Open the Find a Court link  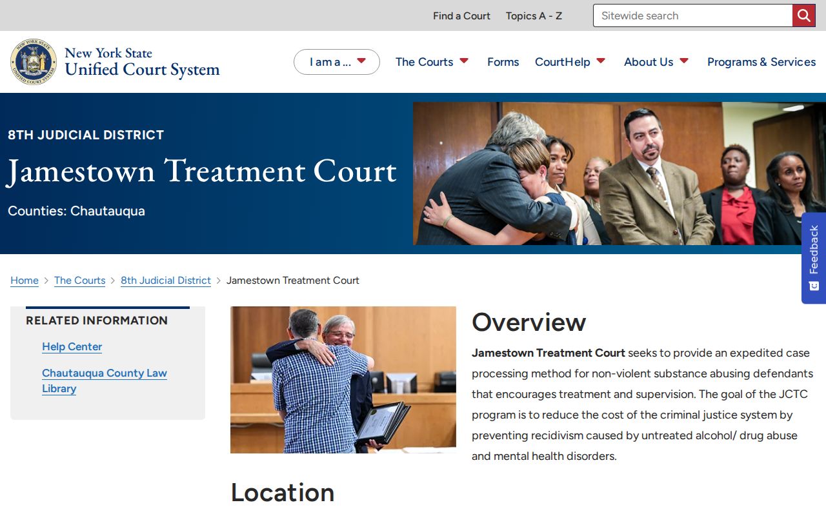tap(461, 15)
